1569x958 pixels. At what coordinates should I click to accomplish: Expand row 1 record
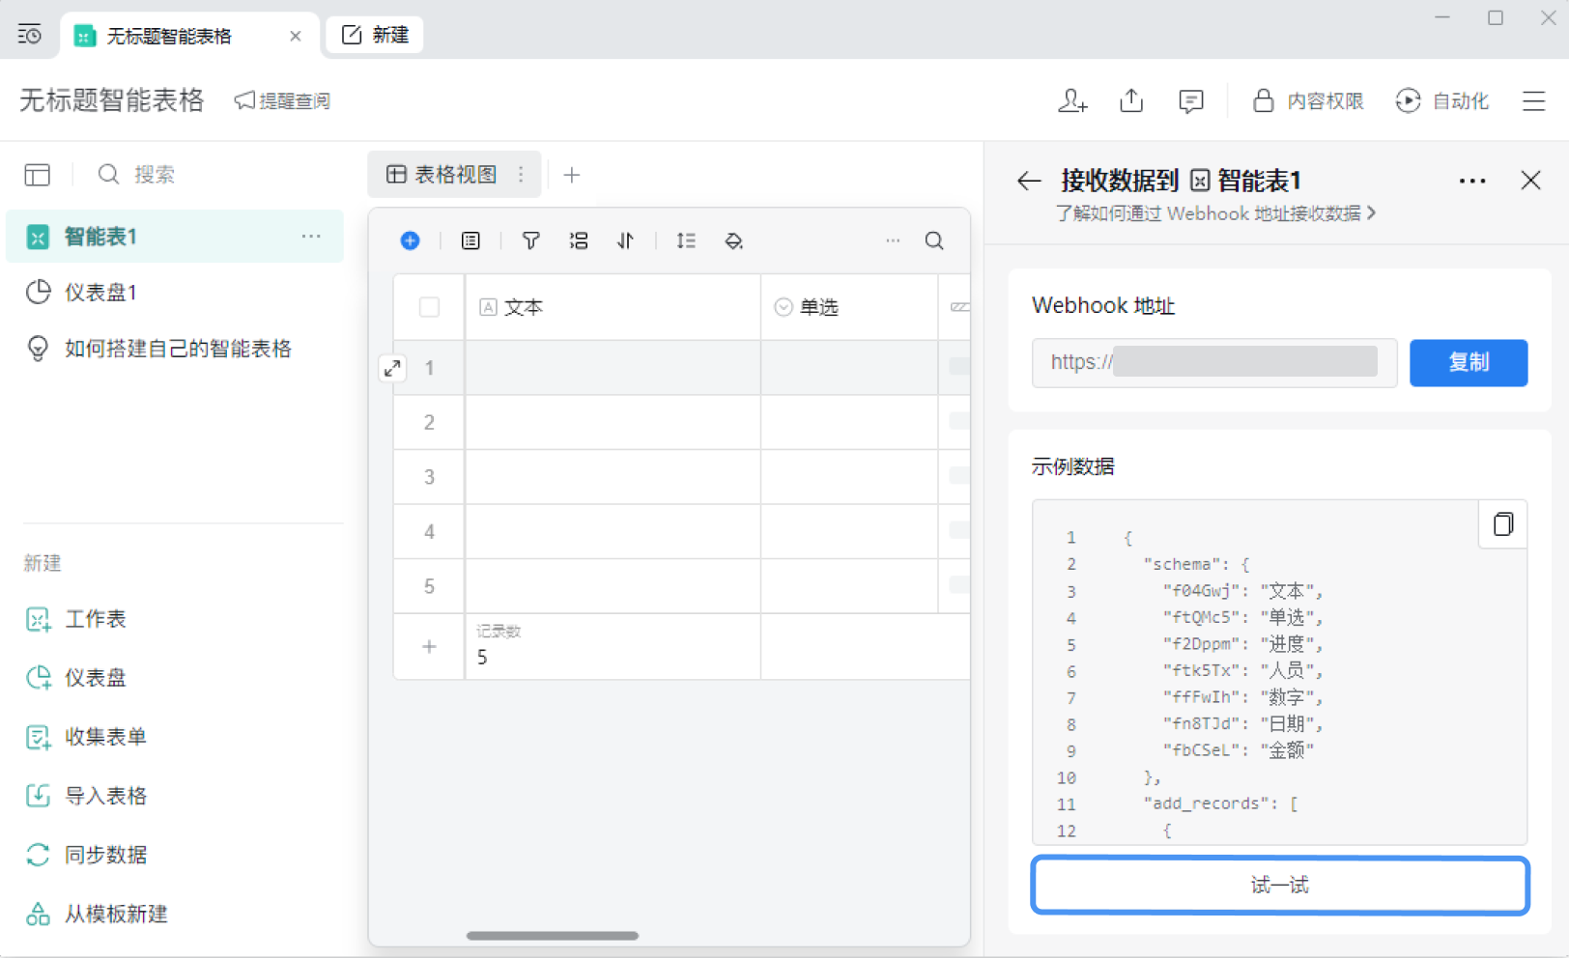[392, 368]
